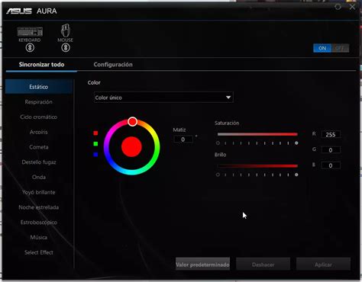Viewport: 362px width, 282px height.
Task: Click the Color único dropdown arrow
Action: (228, 98)
